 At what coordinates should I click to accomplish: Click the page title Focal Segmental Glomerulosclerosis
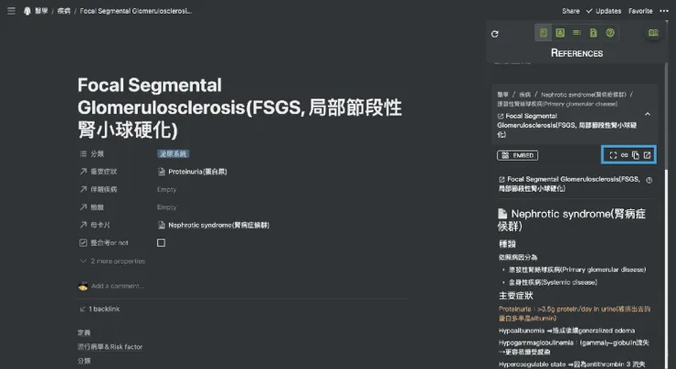pos(239,108)
